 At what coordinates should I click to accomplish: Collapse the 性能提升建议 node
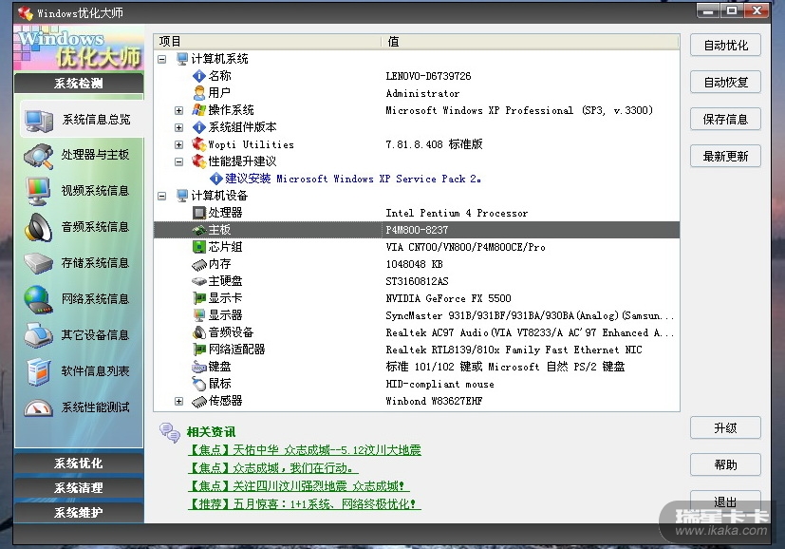coord(178,161)
